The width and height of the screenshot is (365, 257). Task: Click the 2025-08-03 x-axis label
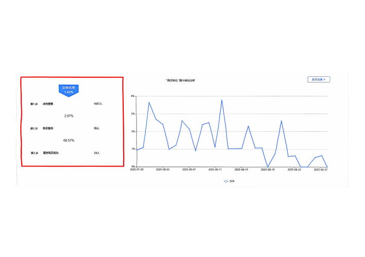click(163, 170)
